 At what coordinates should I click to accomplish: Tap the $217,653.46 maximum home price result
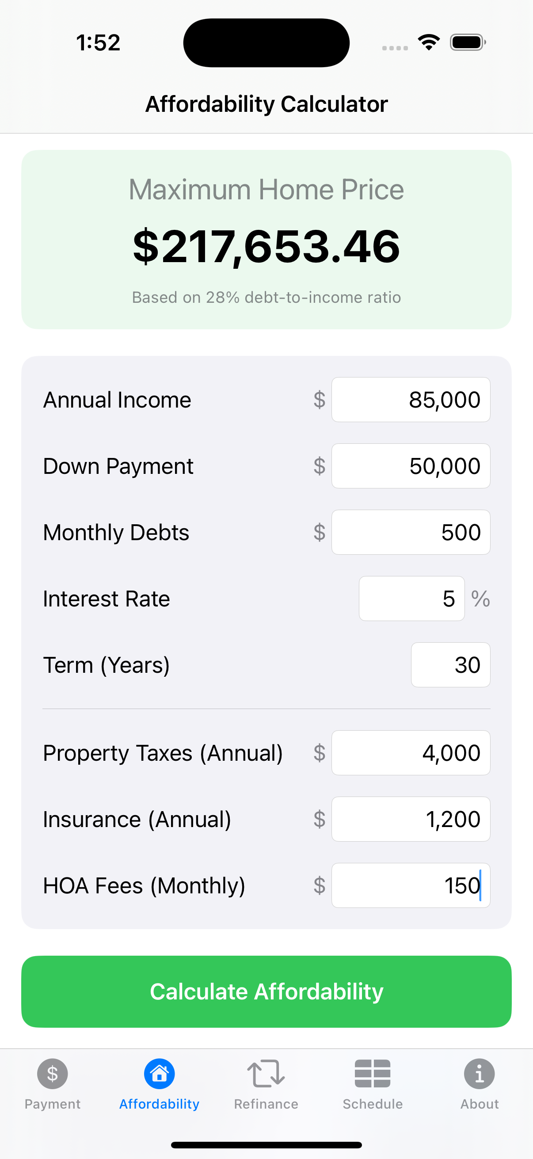[266, 247]
